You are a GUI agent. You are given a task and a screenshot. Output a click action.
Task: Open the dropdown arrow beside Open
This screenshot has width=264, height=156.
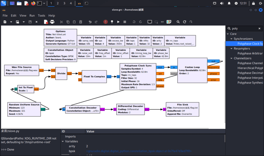click(24, 22)
